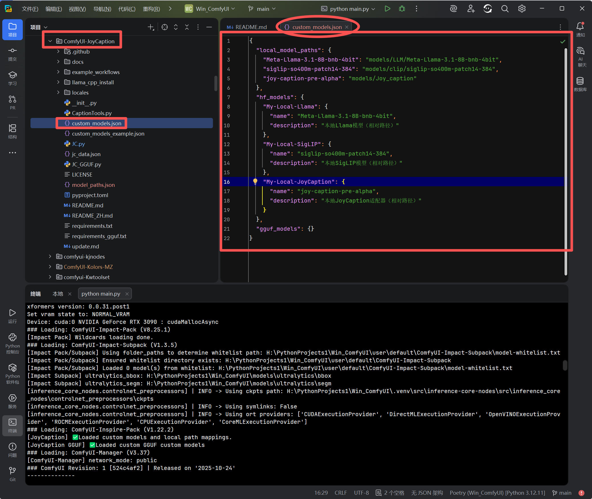
Task: Open the Poetry interpreter selector in status bar
Action: click(x=497, y=493)
